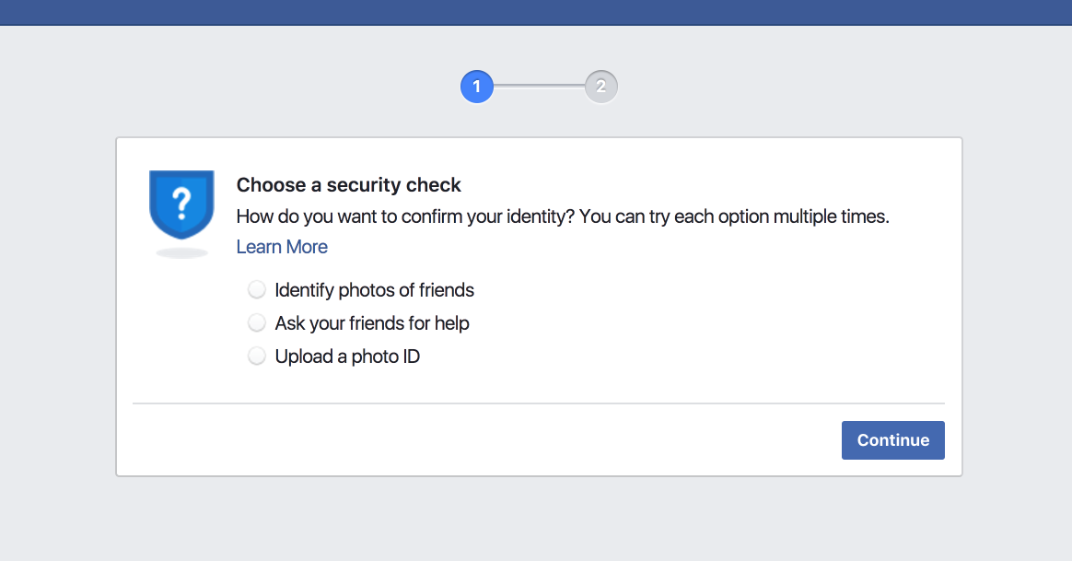Click the dark blue header bar
1072x561 pixels.
pyautogui.click(x=536, y=12)
